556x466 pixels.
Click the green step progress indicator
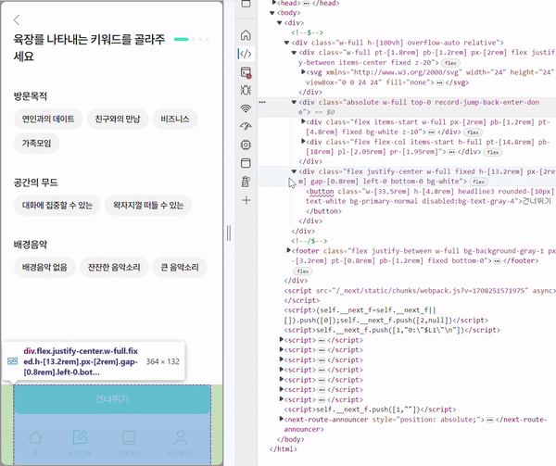pyautogui.click(x=182, y=39)
